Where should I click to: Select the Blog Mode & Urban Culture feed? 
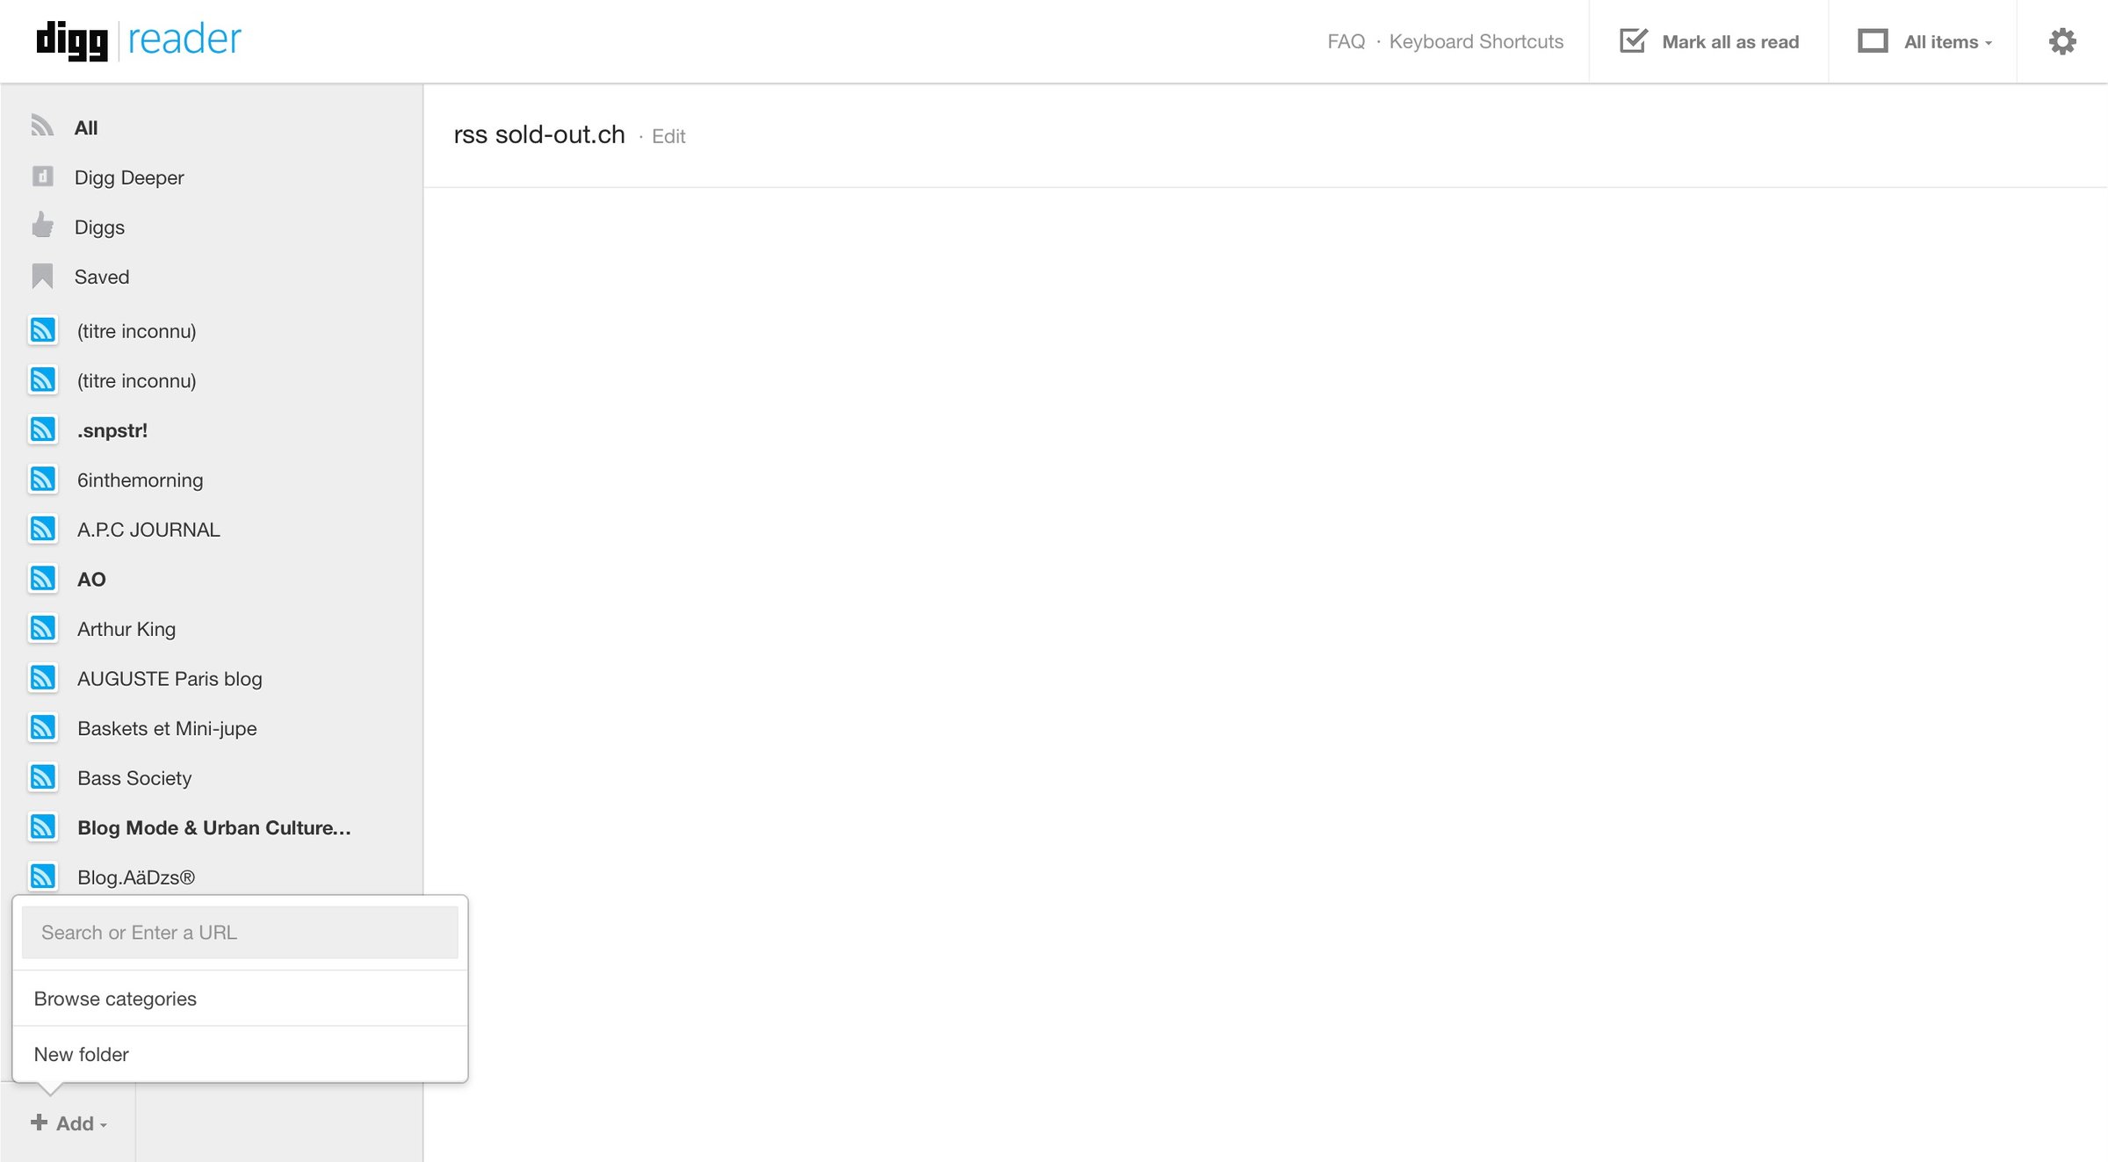tap(214, 827)
